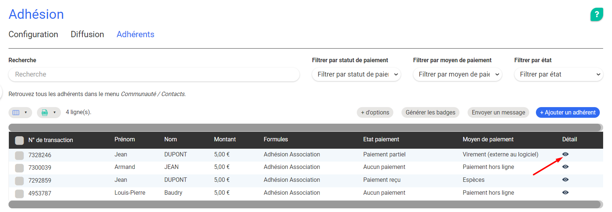
Task: Check the box for transaction 4953787
Action: [x=19, y=194]
